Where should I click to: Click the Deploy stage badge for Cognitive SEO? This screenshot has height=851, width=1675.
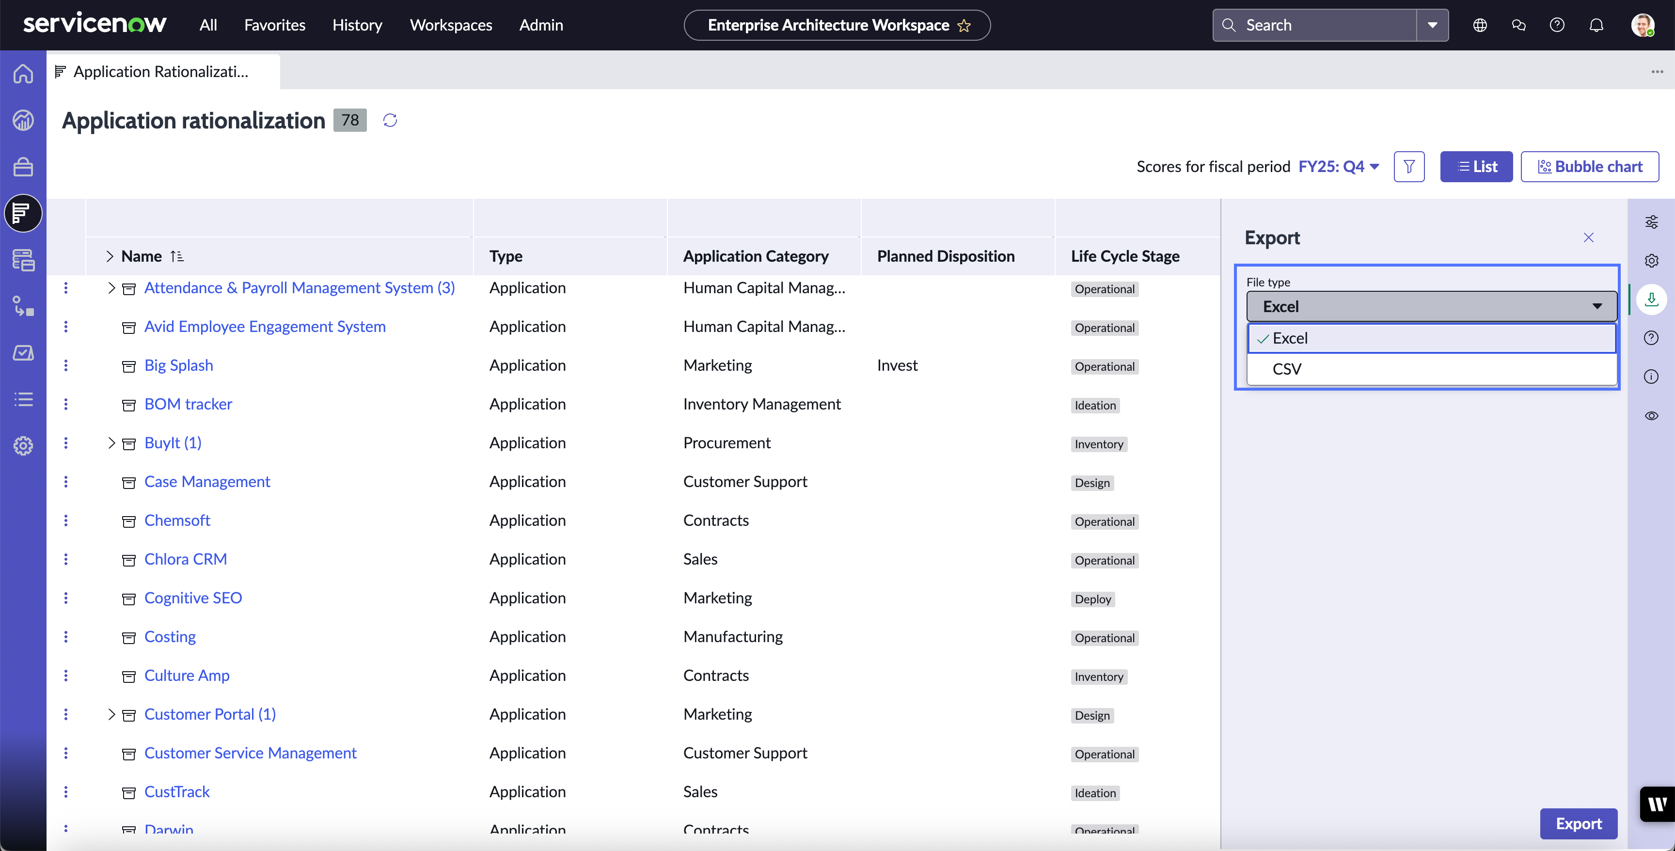pos(1092,599)
